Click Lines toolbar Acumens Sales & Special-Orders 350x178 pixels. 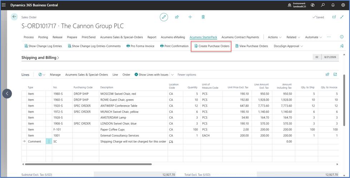pyautogui.click(x=87, y=75)
